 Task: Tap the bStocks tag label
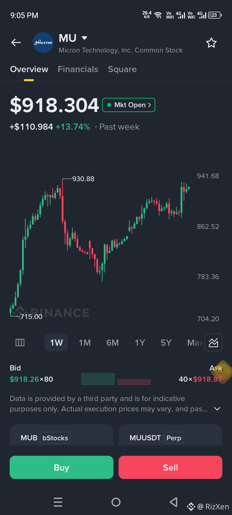click(x=55, y=438)
